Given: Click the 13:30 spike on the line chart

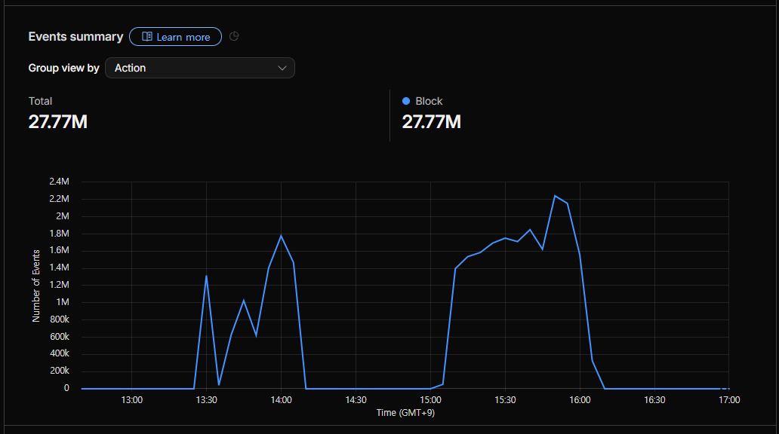Looking at the screenshot, I should [x=206, y=276].
